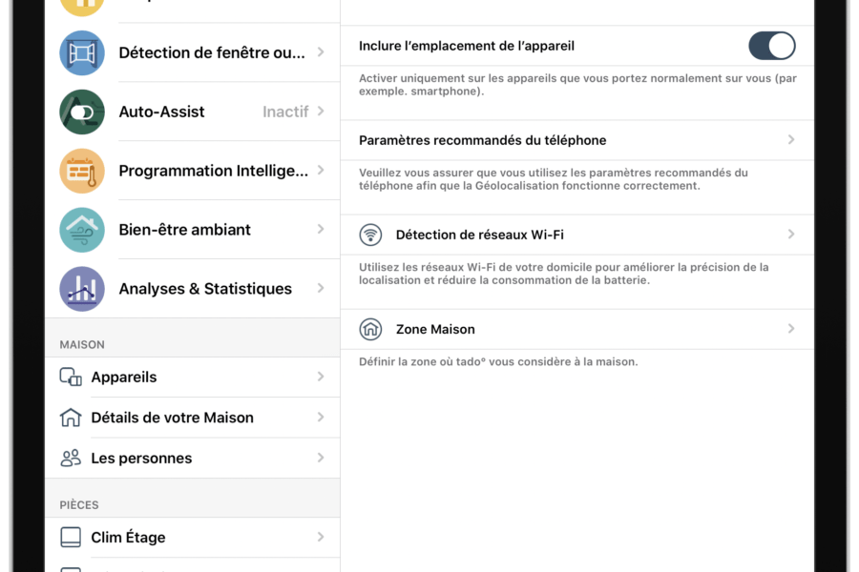Open the Détection de réseaux Wi-Fi chevron
The image size is (859, 572).
pos(791,235)
